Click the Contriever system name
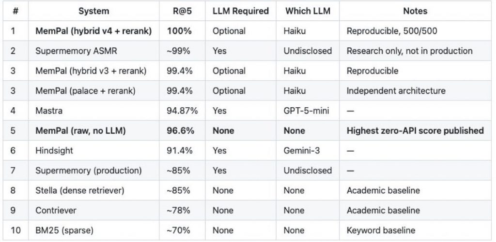Viewport: 496px width, 242px height. [56, 211]
